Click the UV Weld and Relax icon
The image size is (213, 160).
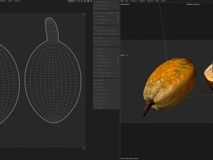pos(95,20)
